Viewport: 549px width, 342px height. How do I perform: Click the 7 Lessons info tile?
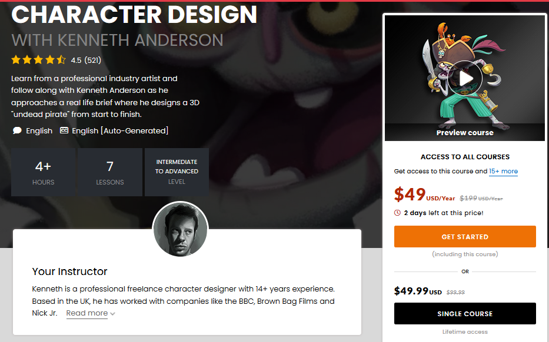tap(110, 172)
